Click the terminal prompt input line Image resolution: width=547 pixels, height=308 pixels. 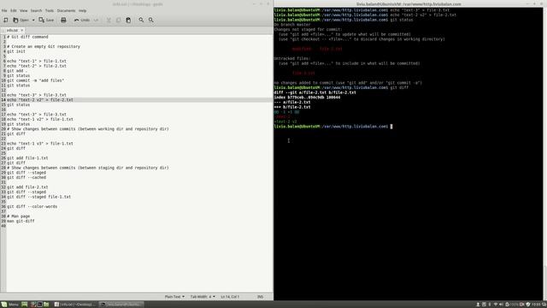coord(333,127)
